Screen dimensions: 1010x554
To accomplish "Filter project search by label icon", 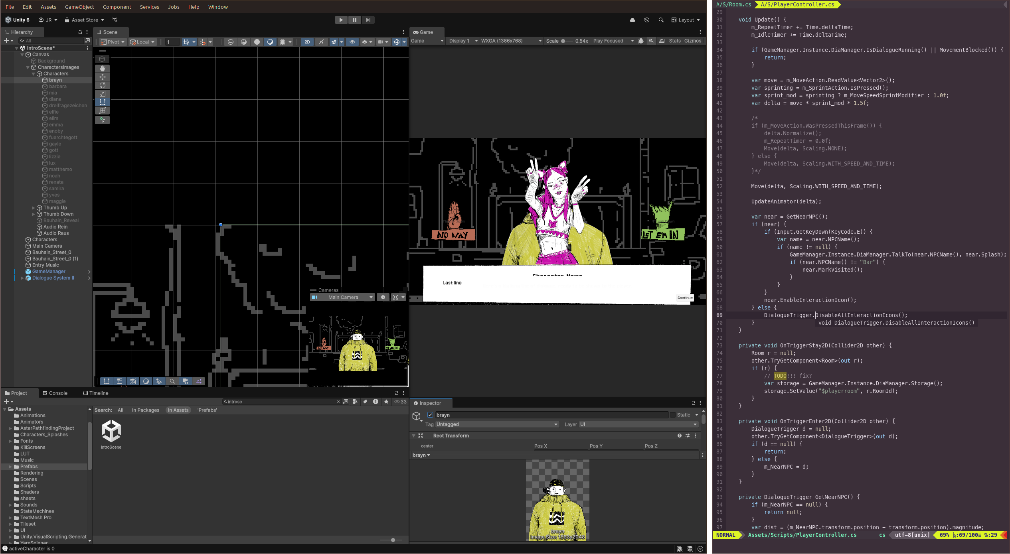I will coord(365,402).
